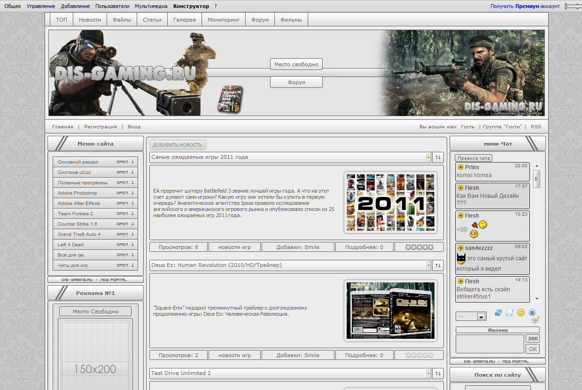Click the sort arrows icon beside 'Test Drive Unlimited 2'
582x390 pixels.
438,374
